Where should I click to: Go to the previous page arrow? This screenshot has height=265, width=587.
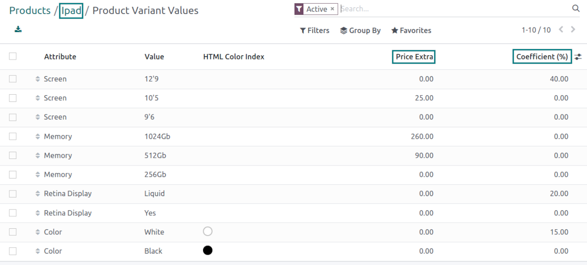[x=561, y=30]
